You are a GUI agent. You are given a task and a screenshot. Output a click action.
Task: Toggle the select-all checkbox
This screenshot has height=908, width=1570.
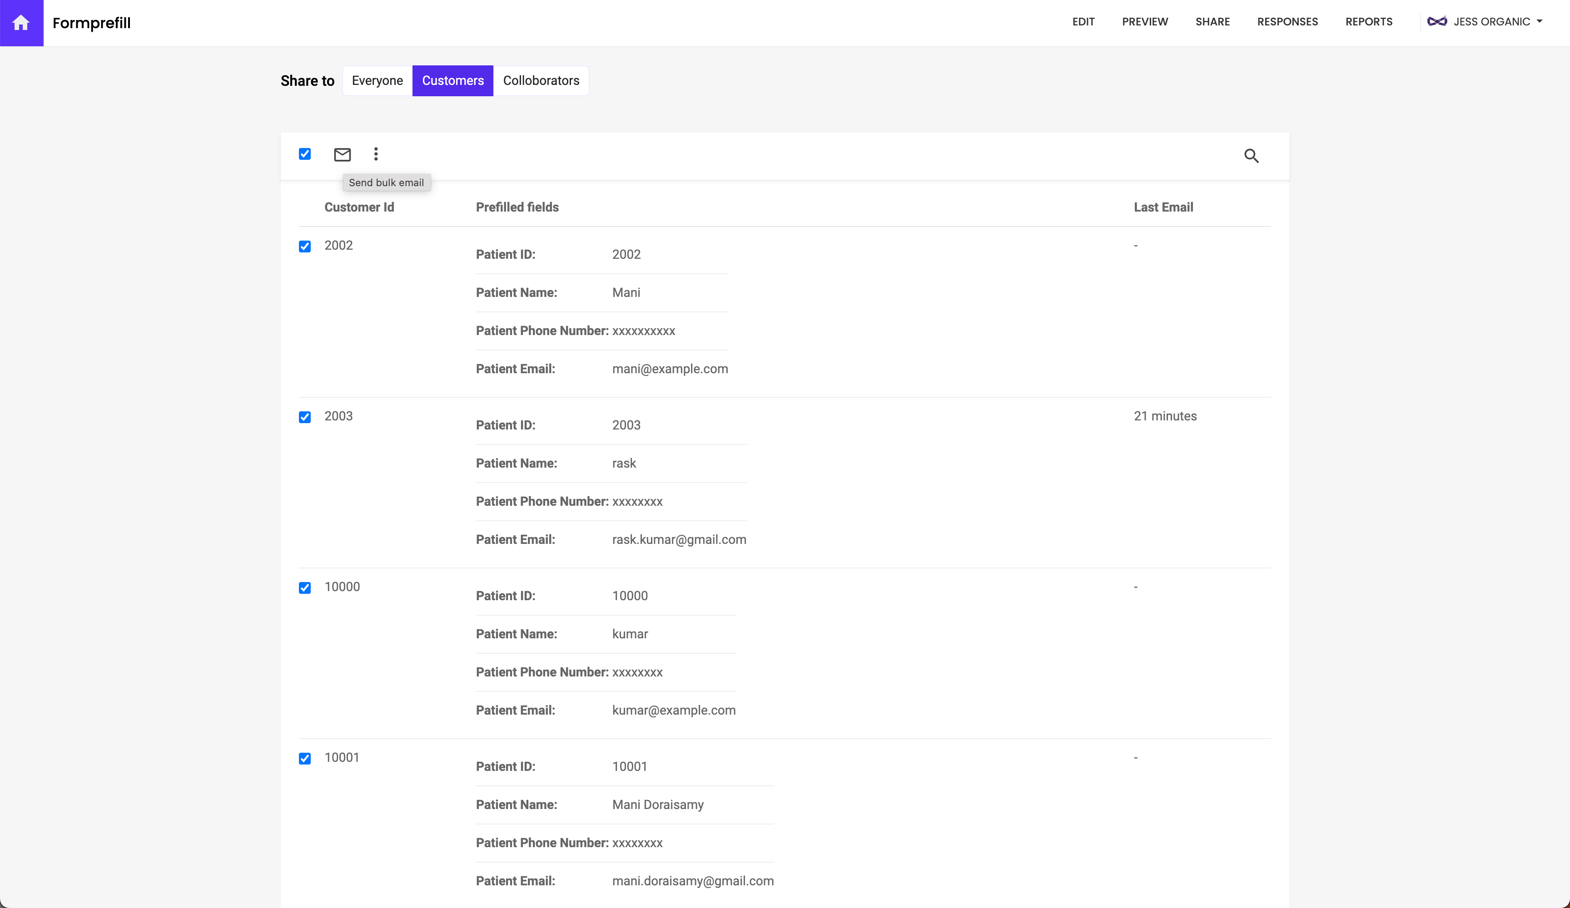click(305, 154)
